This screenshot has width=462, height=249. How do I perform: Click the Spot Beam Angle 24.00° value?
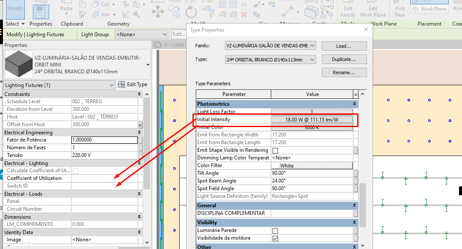[x=312, y=181]
